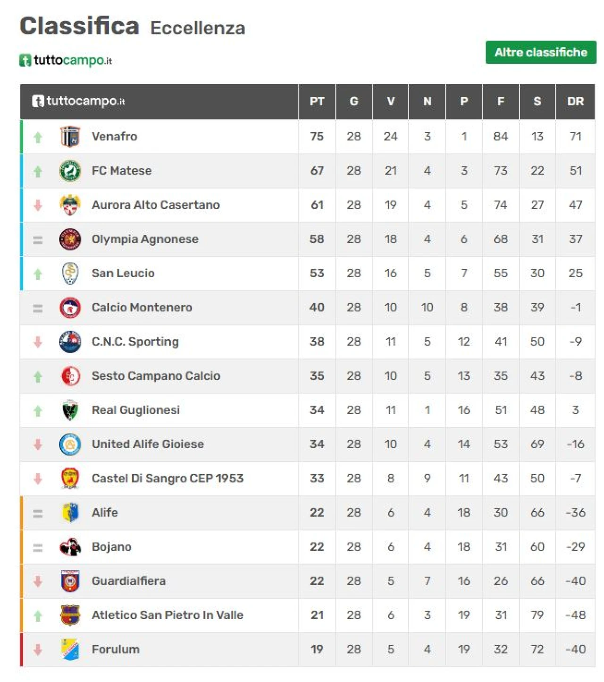The height and width of the screenshot is (682, 604).
Task: Sort table by the PT column header
Action: (317, 102)
